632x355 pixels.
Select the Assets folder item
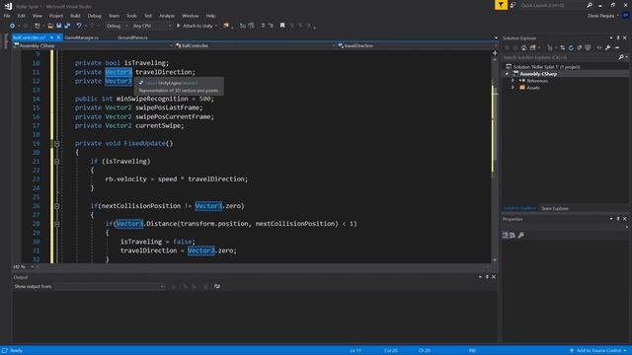533,88
